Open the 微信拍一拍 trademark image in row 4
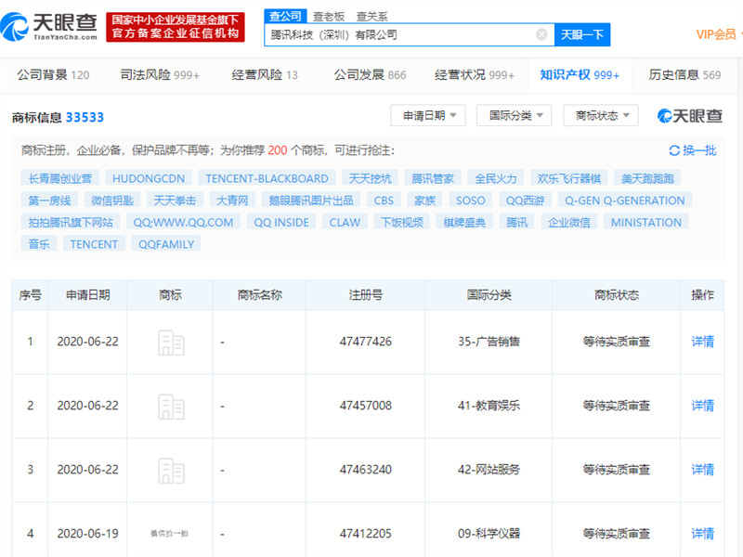This screenshot has height=557, width=743. [x=169, y=533]
